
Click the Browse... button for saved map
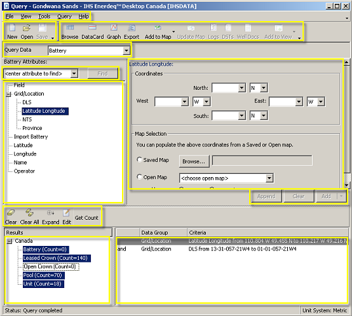[x=194, y=161]
